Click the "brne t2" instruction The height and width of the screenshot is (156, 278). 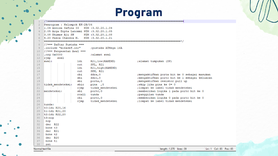coord(51,134)
